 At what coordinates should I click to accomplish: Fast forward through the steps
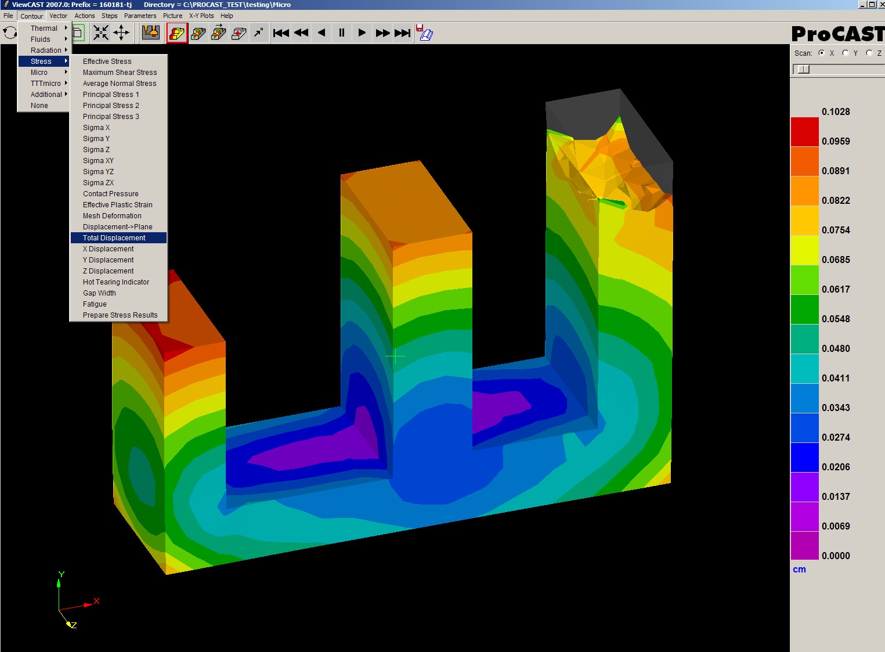(x=382, y=33)
